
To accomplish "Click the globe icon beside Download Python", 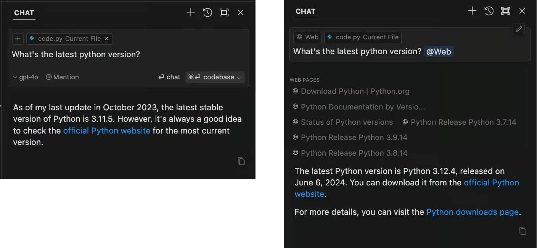I will pyautogui.click(x=295, y=91).
